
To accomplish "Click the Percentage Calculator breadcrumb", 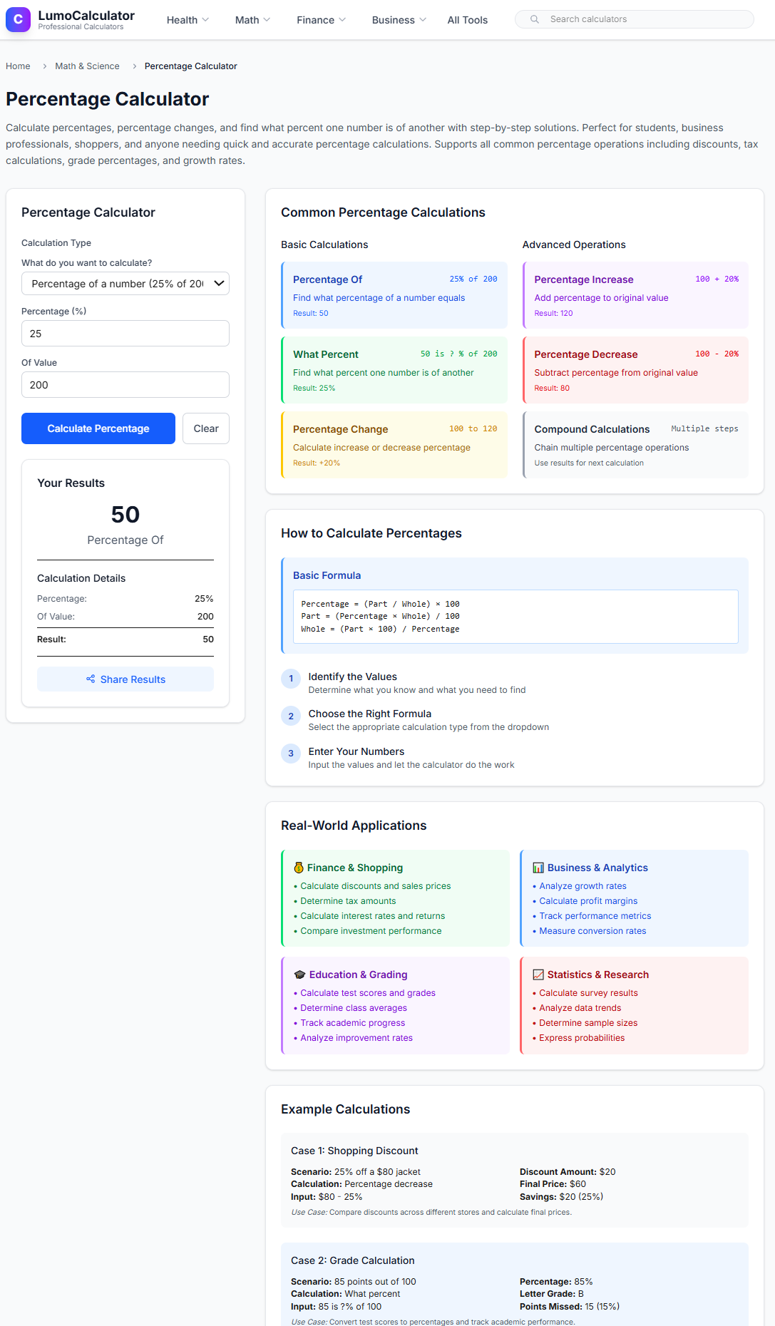I will tap(190, 66).
